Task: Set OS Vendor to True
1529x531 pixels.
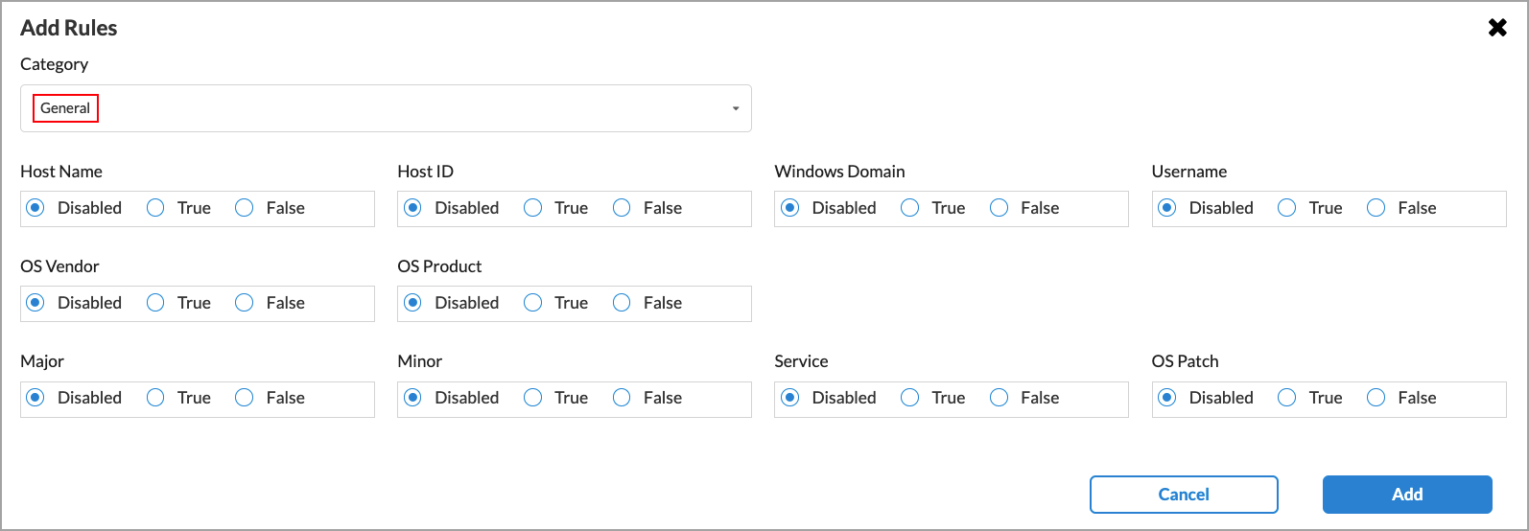Action: click(x=155, y=303)
